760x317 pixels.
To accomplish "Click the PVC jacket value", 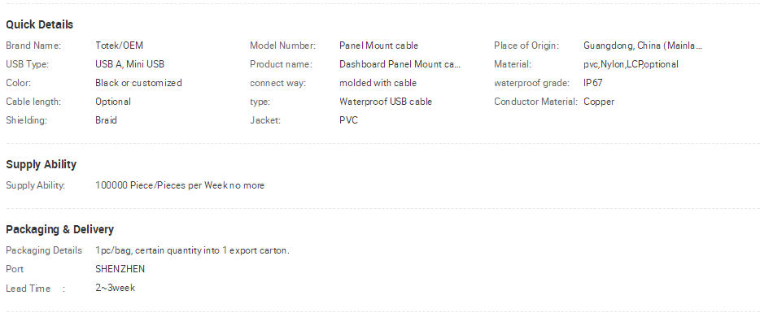I will coord(348,120).
